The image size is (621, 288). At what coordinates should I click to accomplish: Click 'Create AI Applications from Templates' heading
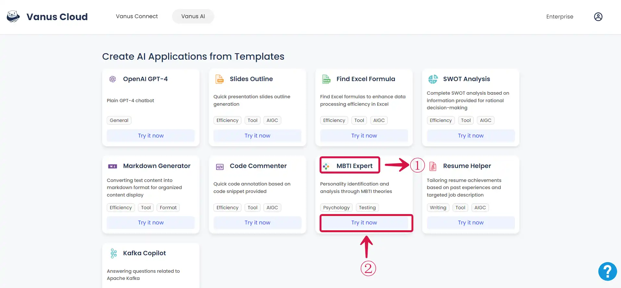(x=193, y=56)
